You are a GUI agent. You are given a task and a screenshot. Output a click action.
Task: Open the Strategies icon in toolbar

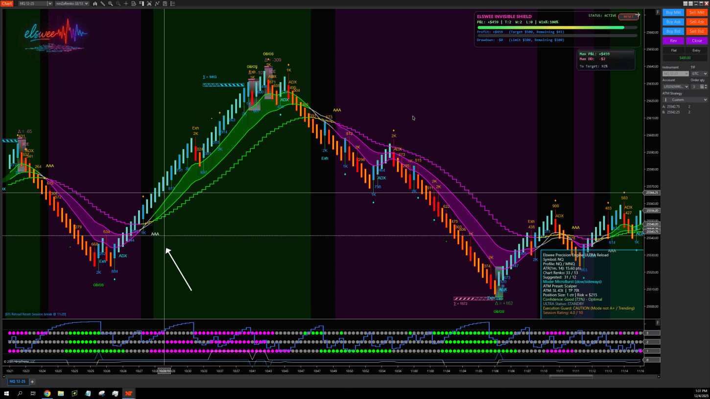(x=157, y=3)
